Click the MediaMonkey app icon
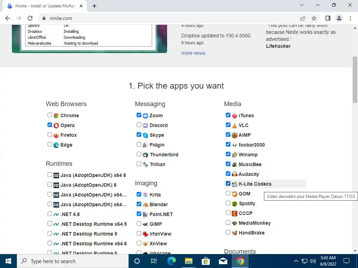358x268 pixels. point(235,223)
